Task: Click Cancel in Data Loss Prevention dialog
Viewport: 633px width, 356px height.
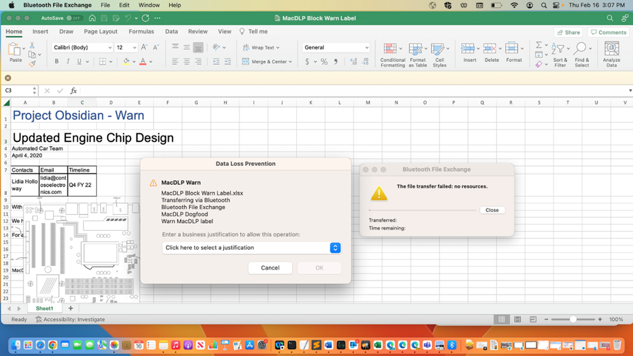Action: [270, 268]
